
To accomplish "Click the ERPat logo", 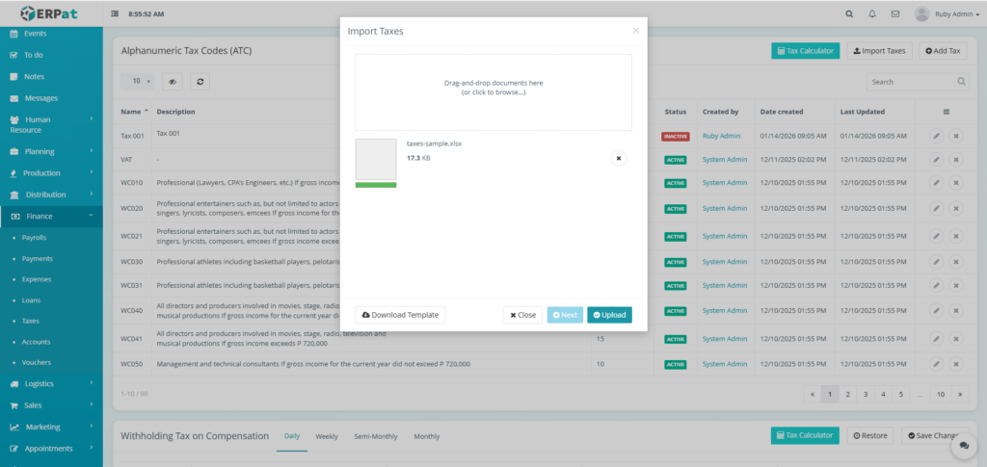I will 48,13.
